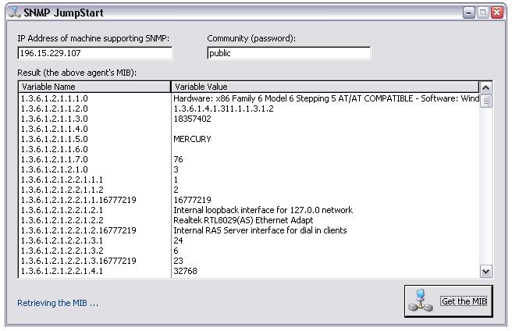Viewport: 512px width, 331px height.
Task: Close the SNMP JumpStart window
Action: [497, 12]
